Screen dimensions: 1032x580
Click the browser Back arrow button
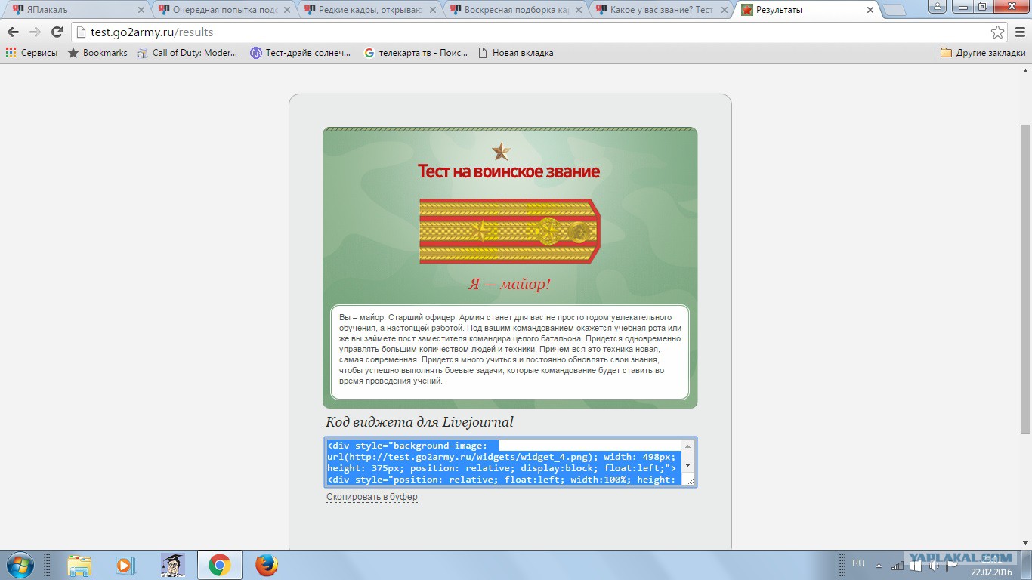pos(13,32)
